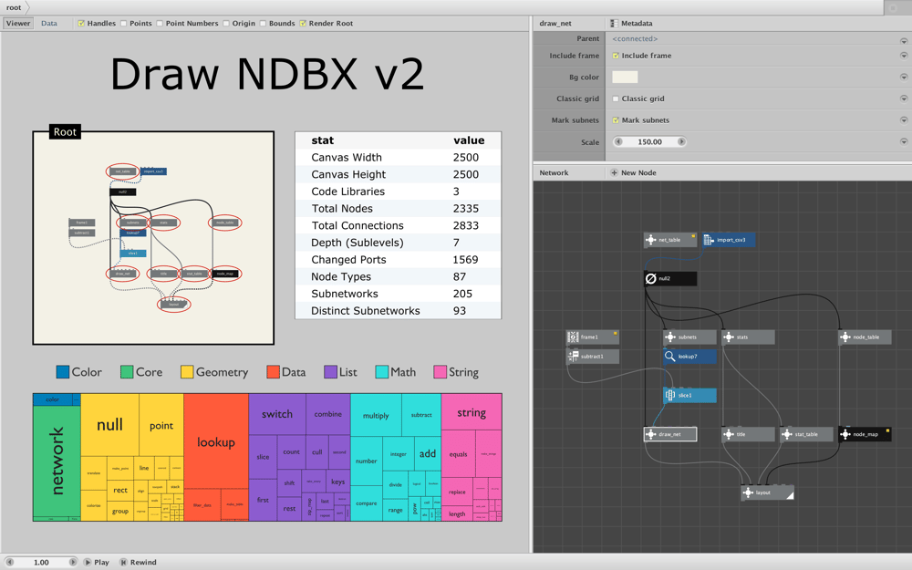Click the network block in treemap
Viewport: 912px width, 570px height.
(x=57, y=461)
